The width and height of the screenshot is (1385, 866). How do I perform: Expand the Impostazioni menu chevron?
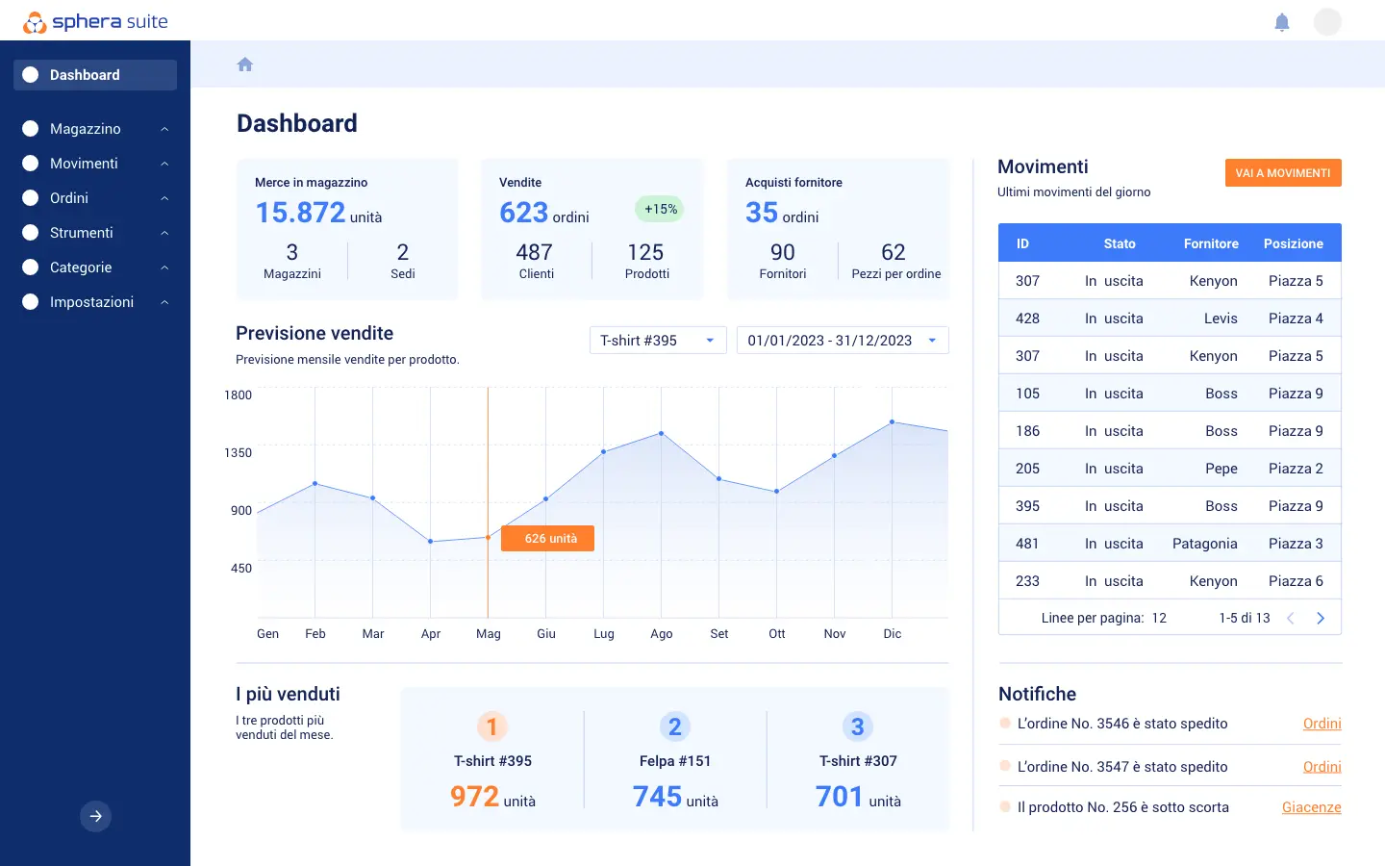pos(164,302)
